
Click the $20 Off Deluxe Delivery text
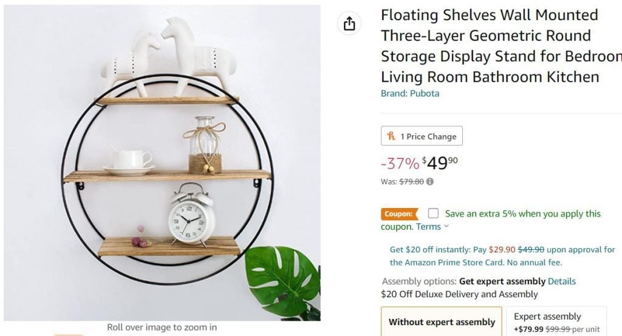tap(459, 294)
